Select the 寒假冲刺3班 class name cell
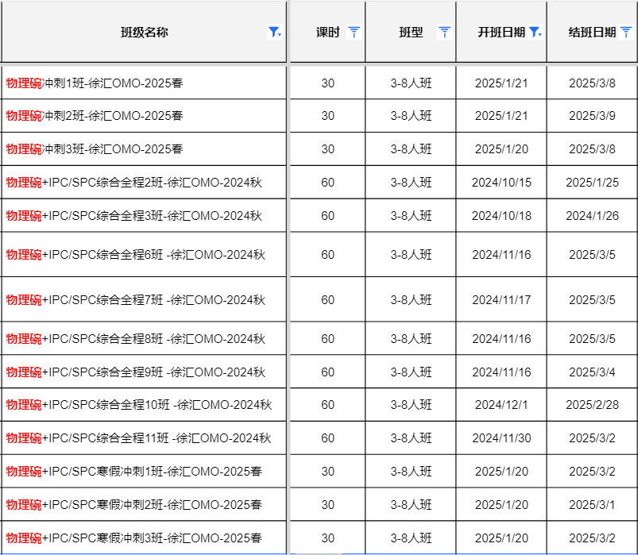This screenshot has height=555, width=638. click(133, 538)
